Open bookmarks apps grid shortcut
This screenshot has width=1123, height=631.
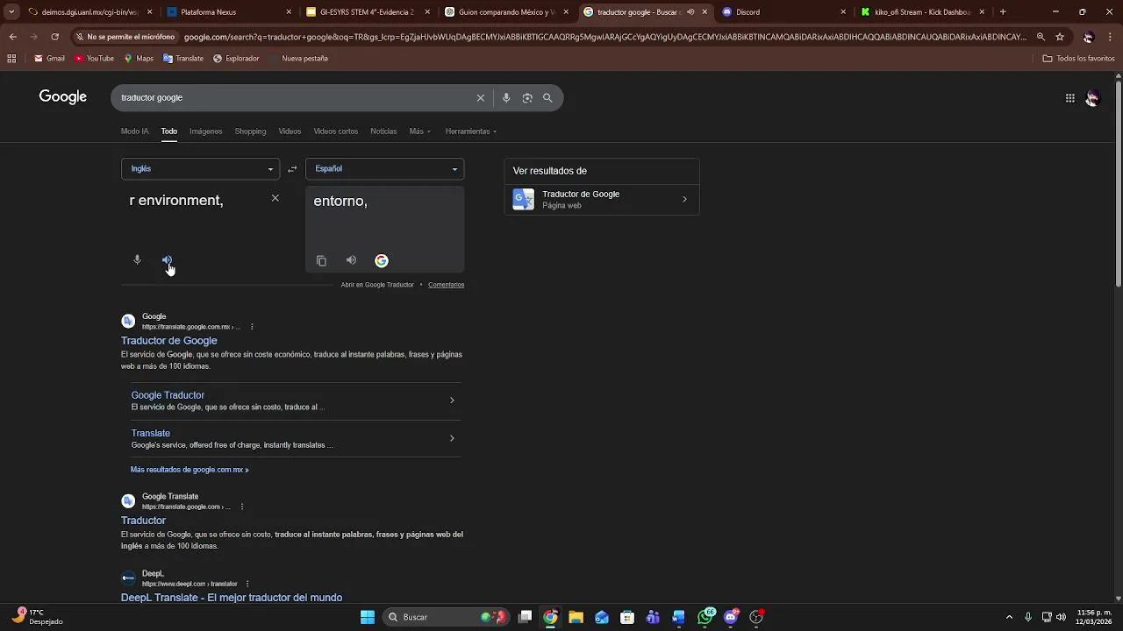click(x=11, y=59)
